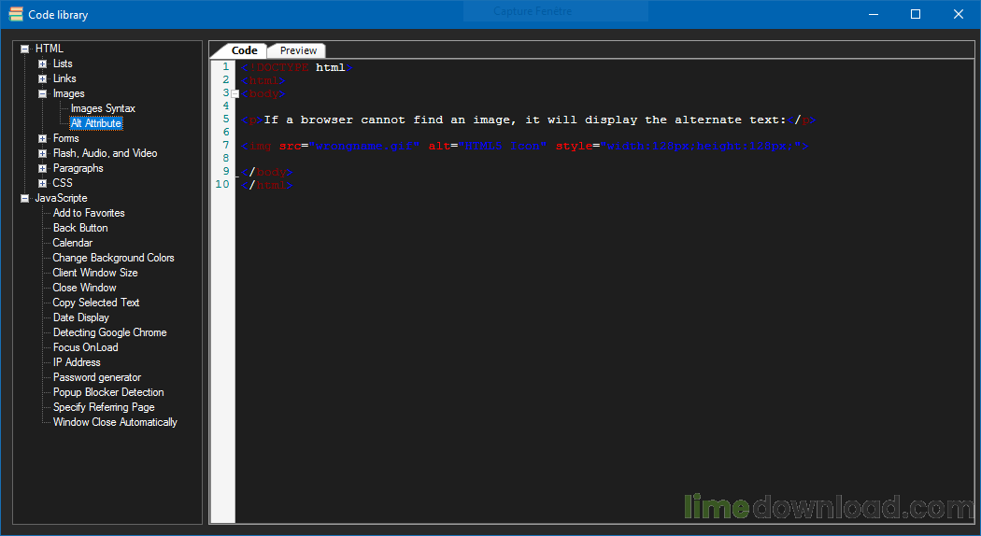Screen dimensions: 981x536
Task: Open the Password generator snippet
Action: point(97,377)
